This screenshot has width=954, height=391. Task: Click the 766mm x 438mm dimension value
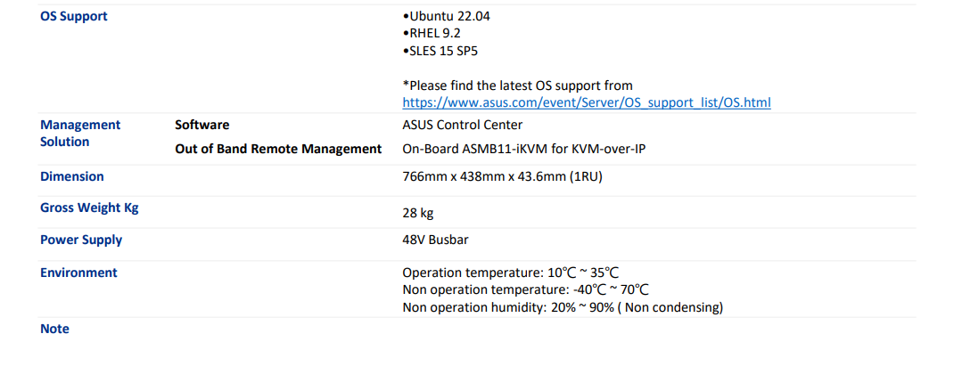pos(502,176)
